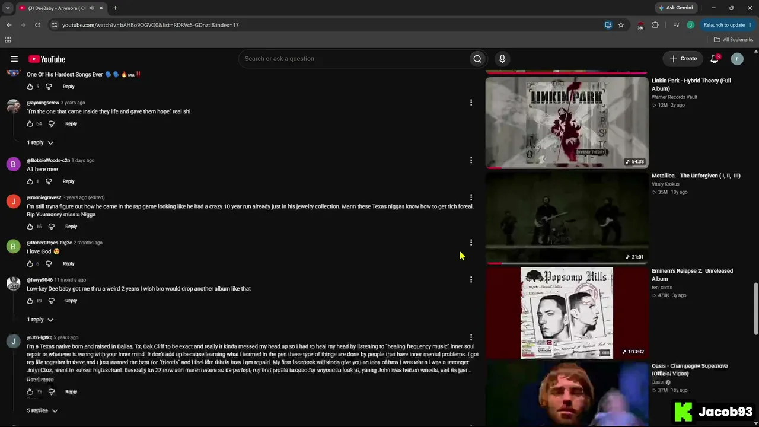Go back to the previous page
Viewport: 759px width, 427px height.
(9, 25)
